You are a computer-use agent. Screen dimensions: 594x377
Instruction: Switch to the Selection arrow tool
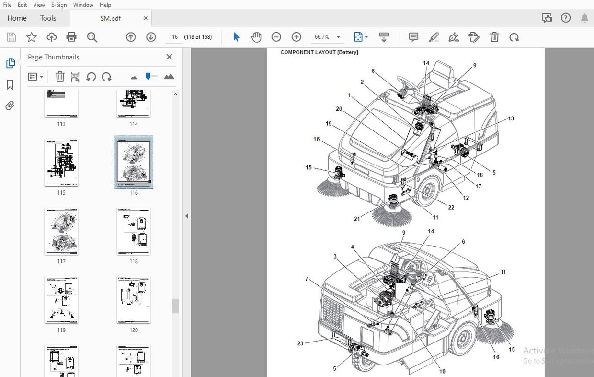[x=236, y=37]
